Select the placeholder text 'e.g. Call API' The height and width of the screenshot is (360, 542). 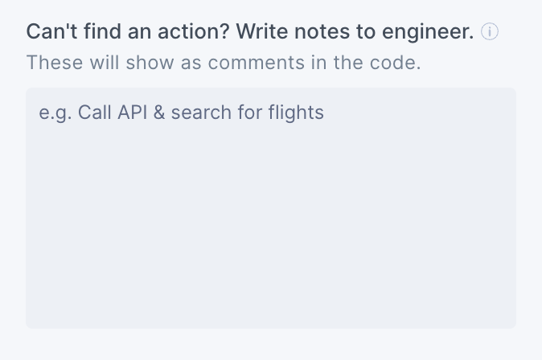(x=88, y=112)
